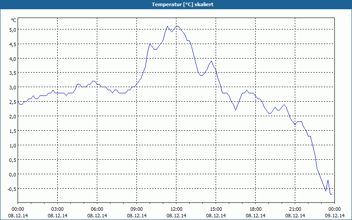Click the '06:00' x-axis time label
This screenshot has width=352, height=220.
click(97, 209)
